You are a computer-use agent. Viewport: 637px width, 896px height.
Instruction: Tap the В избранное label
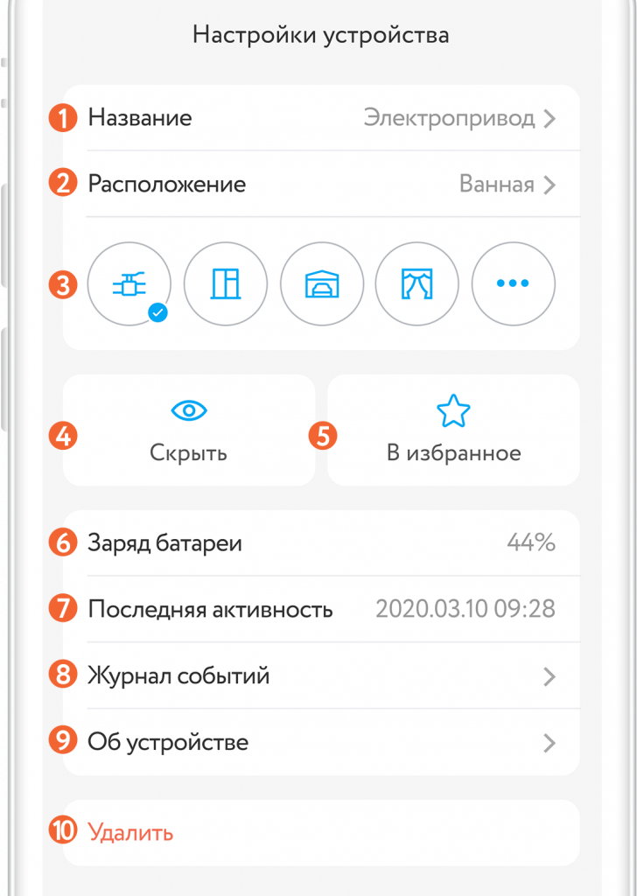point(453,453)
